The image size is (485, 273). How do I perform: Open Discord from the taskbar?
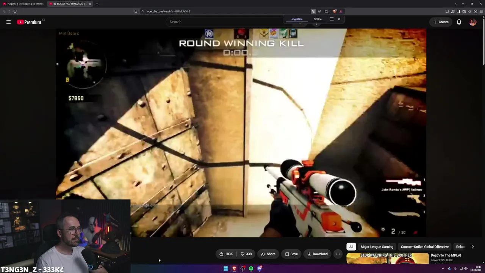(x=259, y=268)
